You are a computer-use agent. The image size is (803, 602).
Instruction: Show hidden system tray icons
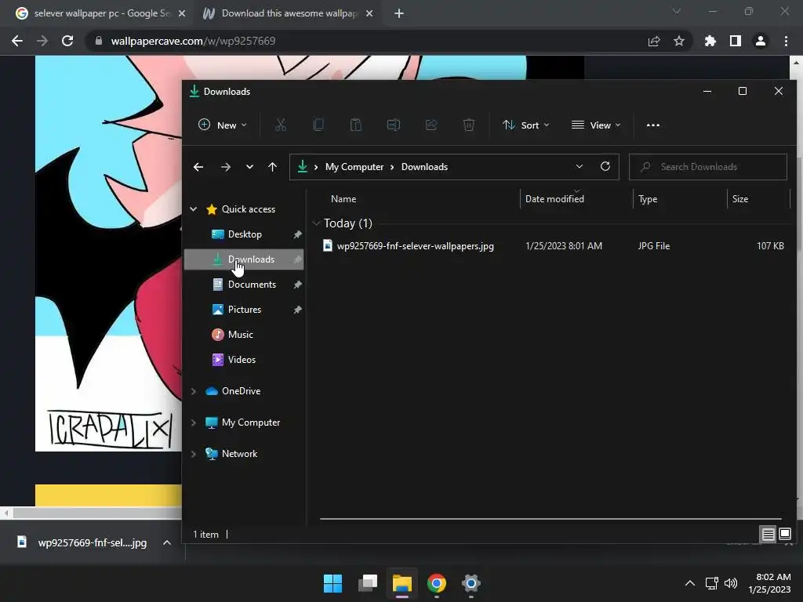[690, 583]
